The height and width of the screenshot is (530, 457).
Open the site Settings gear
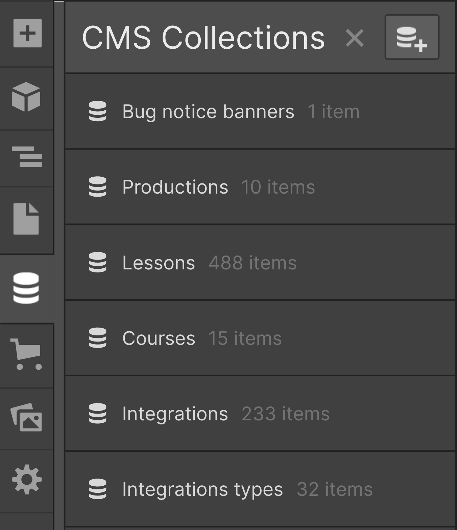[x=27, y=479]
